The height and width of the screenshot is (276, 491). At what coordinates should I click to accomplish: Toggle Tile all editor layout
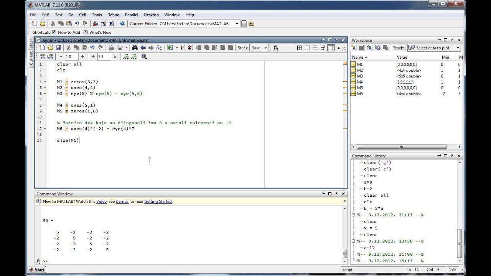point(299,48)
